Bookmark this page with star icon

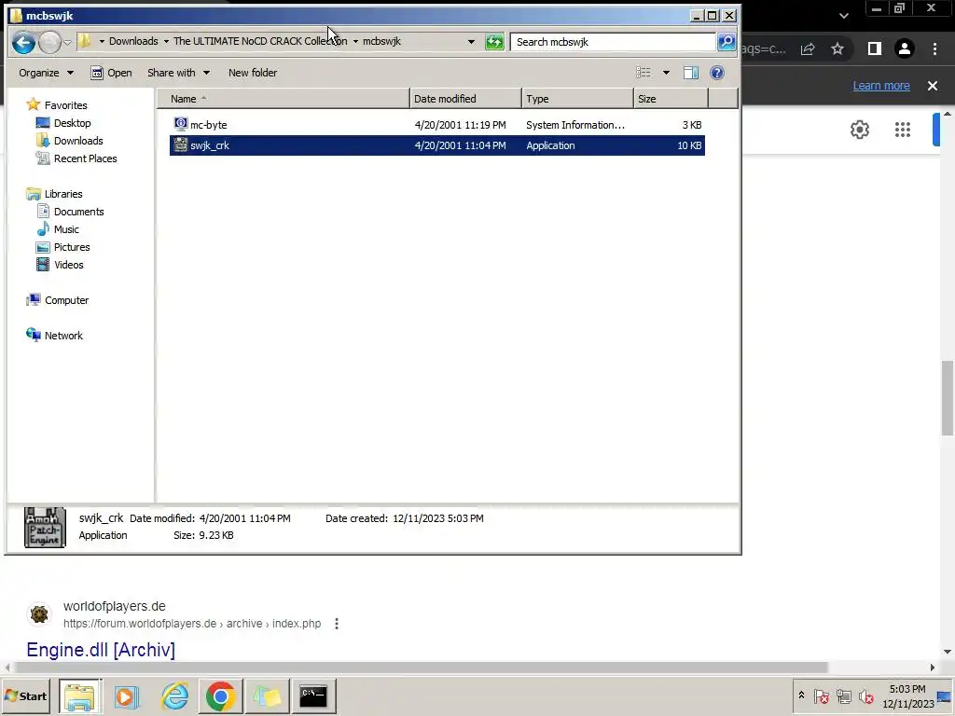point(837,48)
